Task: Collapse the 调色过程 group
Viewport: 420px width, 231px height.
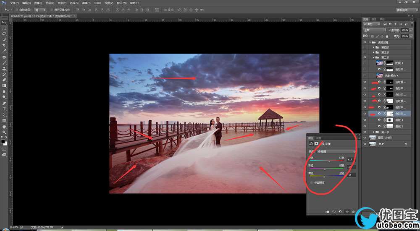Action: [x=370, y=42]
